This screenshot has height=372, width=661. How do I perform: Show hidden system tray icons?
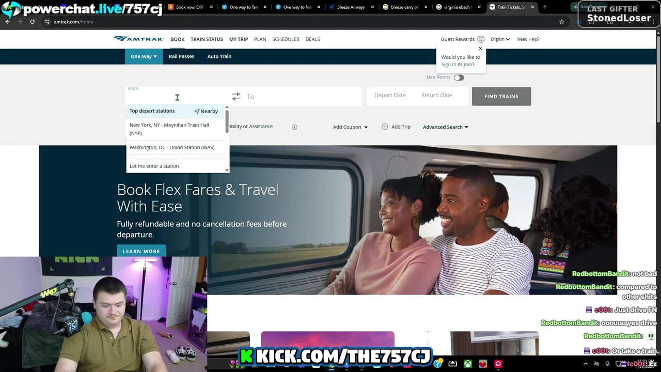(x=586, y=364)
